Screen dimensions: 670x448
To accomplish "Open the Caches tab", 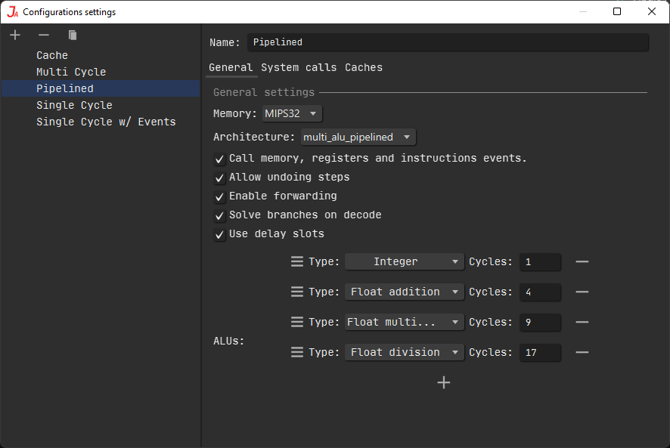I will point(364,67).
